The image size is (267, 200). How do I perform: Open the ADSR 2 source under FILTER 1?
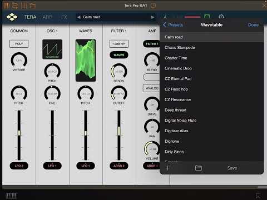pyautogui.click(x=119, y=166)
